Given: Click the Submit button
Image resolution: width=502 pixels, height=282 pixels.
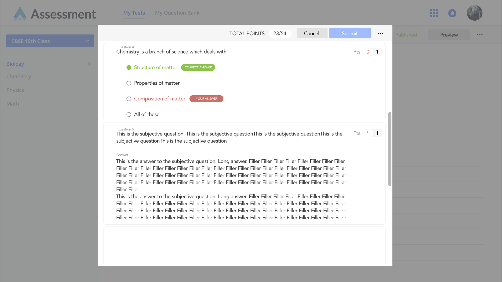Looking at the screenshot, I should pyautogui.click(x=349, y=33).
